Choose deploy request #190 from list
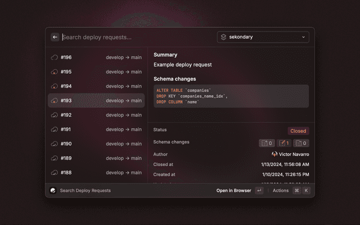 click(96, 144)
